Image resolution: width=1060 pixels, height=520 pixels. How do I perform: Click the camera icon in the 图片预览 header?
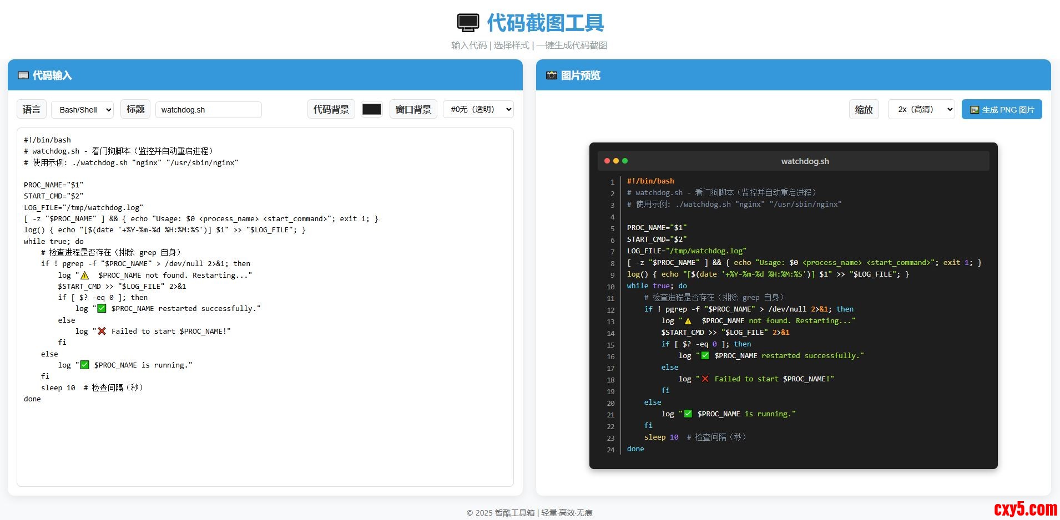551,75
